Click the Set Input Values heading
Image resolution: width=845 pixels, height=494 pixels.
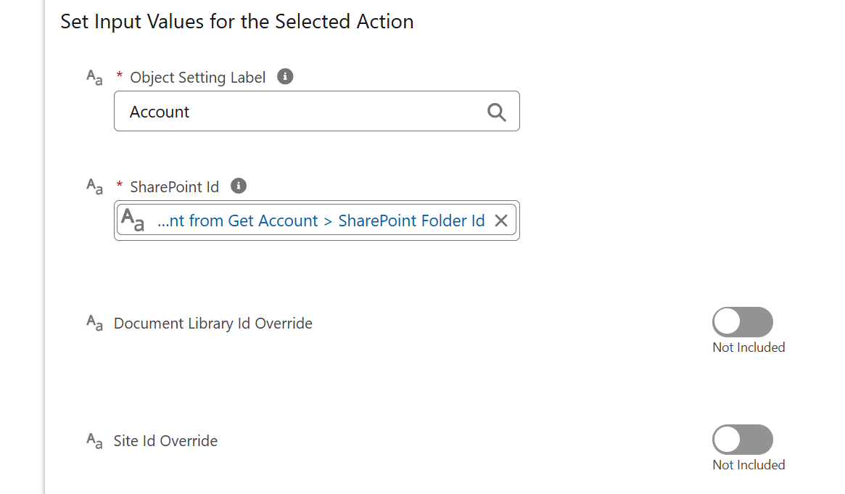[237, 22]
